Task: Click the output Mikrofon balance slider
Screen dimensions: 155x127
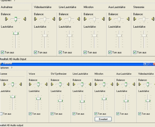Action: tap(104, 84)
